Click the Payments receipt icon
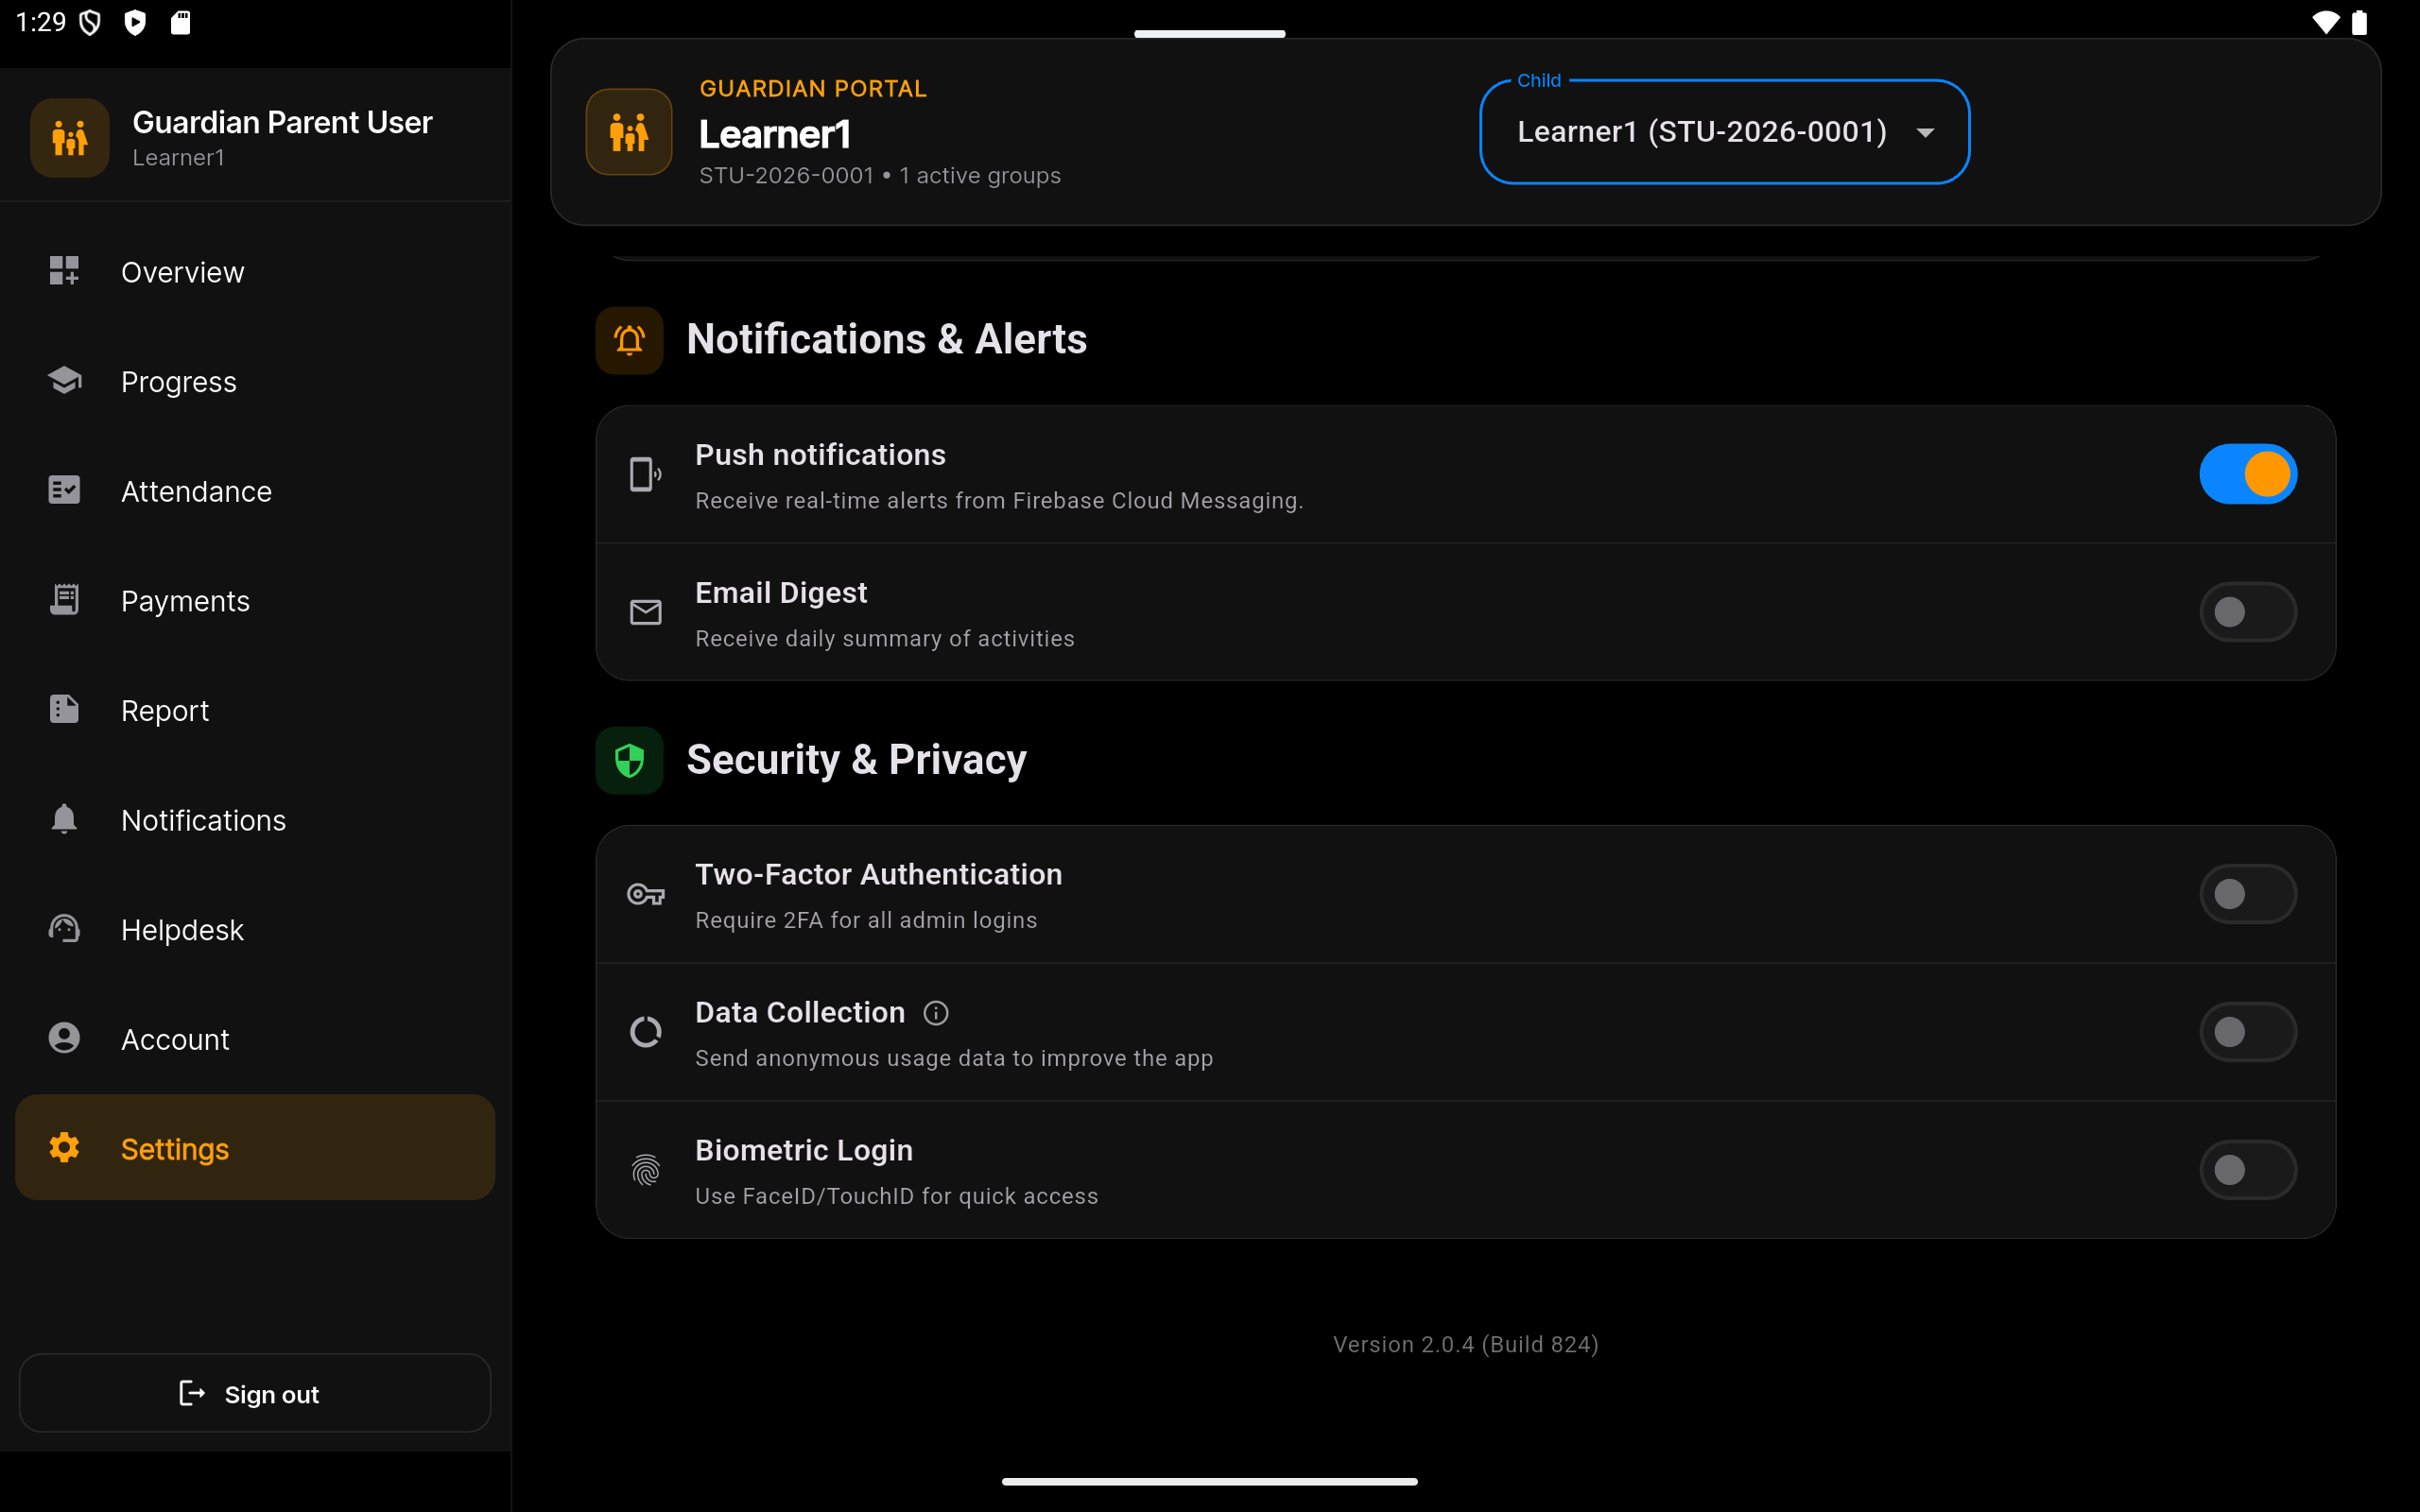This screenshot has height=1512, width=2420. 64,600
